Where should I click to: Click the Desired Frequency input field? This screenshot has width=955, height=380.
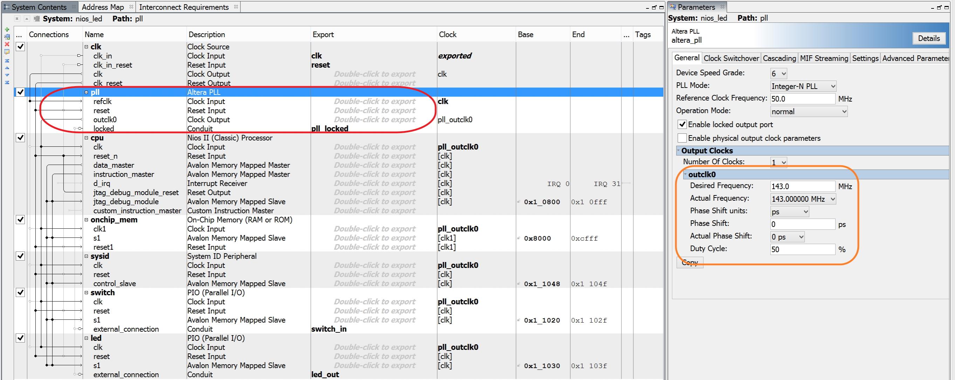(802, 186)
